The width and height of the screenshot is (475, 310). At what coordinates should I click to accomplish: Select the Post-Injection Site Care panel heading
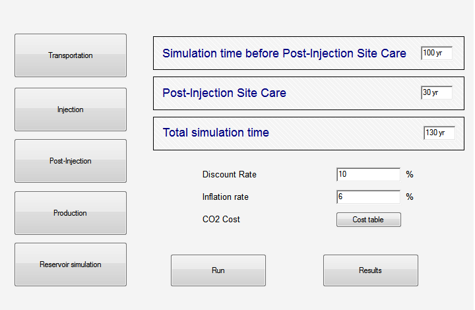pos(224,93)
